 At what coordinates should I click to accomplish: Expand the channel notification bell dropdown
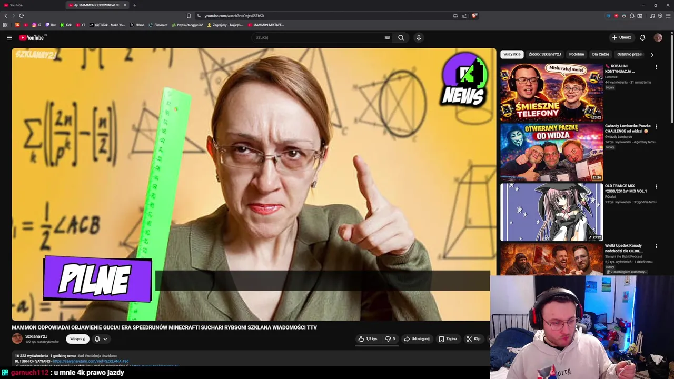101,339
